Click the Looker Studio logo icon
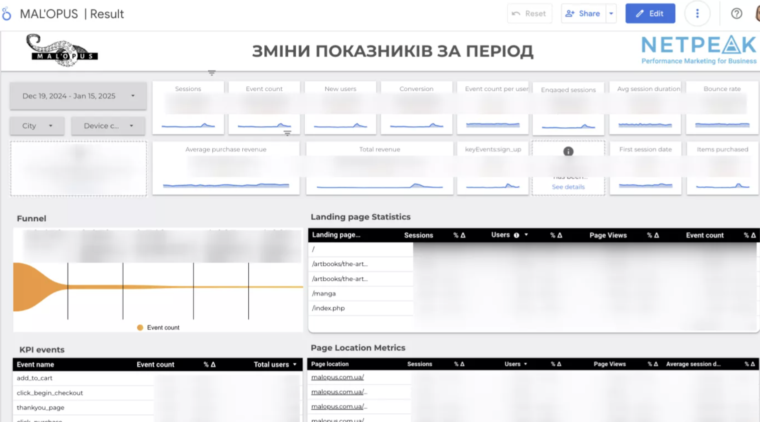 (7, 14)
